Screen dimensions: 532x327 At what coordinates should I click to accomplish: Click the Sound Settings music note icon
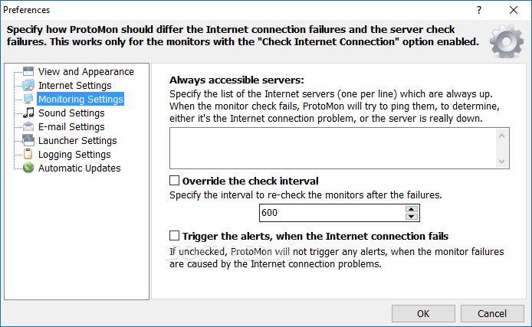[28, 113]
